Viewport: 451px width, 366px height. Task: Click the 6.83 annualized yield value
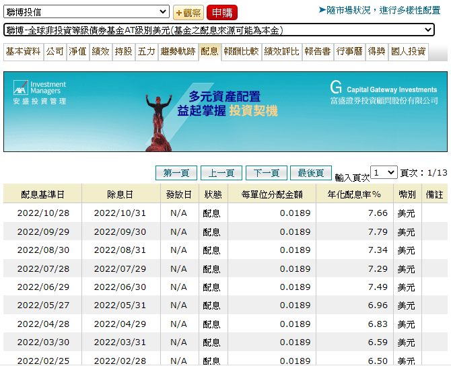click(x=378, y=324)
